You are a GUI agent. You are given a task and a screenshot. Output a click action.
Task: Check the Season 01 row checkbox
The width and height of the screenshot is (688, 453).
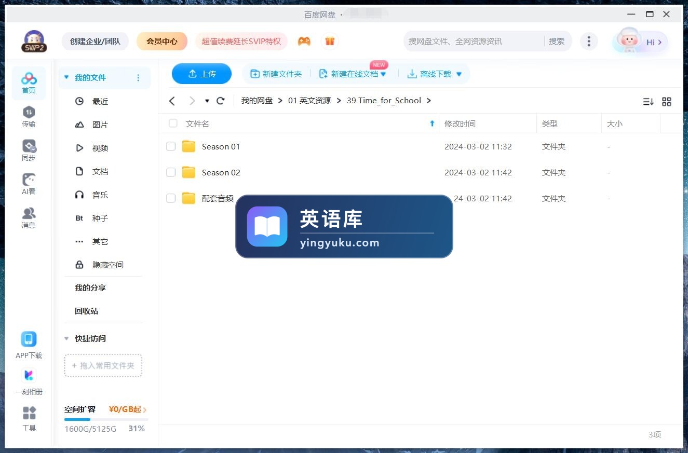point(171,146)
